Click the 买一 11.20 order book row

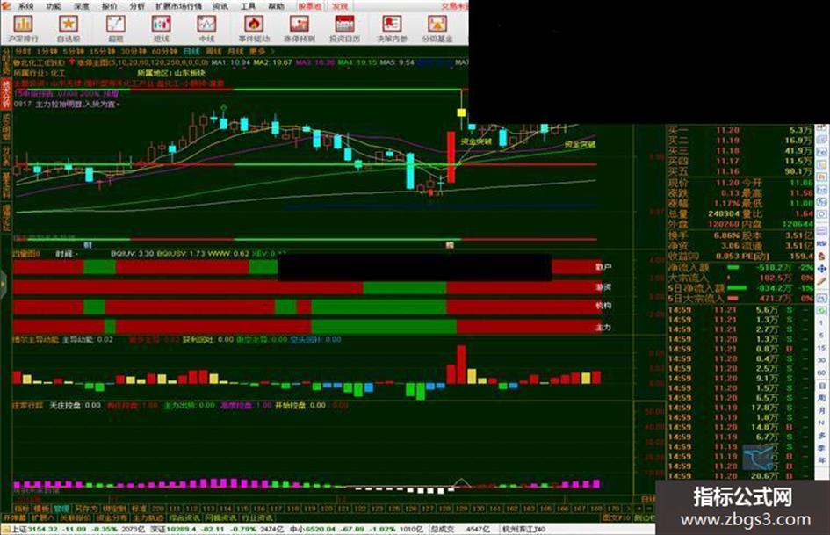[x=740, y=130]
